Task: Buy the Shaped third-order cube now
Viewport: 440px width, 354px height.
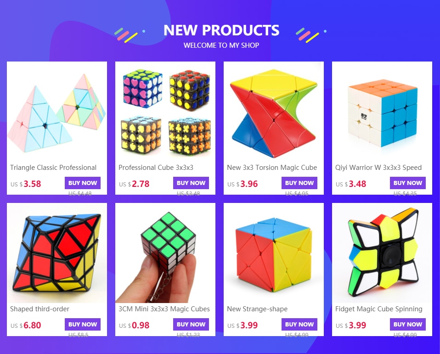Action: tap(83, 324)
